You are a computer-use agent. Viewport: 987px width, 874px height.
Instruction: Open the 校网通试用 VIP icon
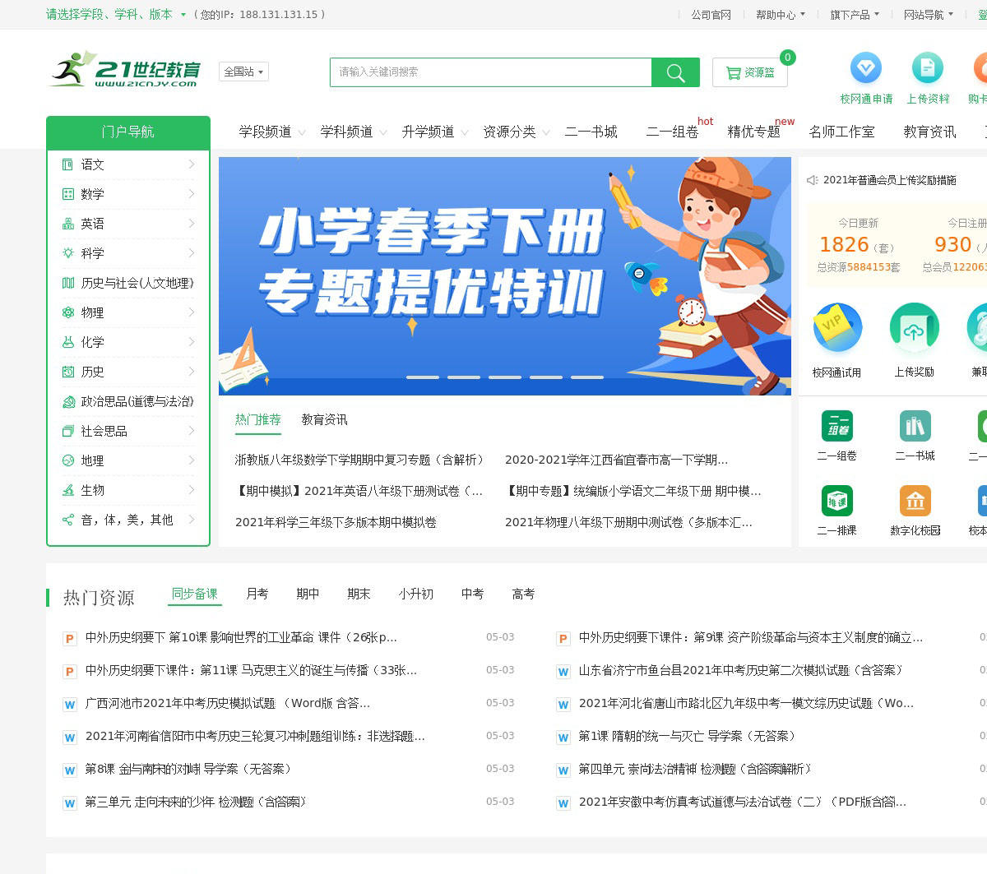[837, 328]
